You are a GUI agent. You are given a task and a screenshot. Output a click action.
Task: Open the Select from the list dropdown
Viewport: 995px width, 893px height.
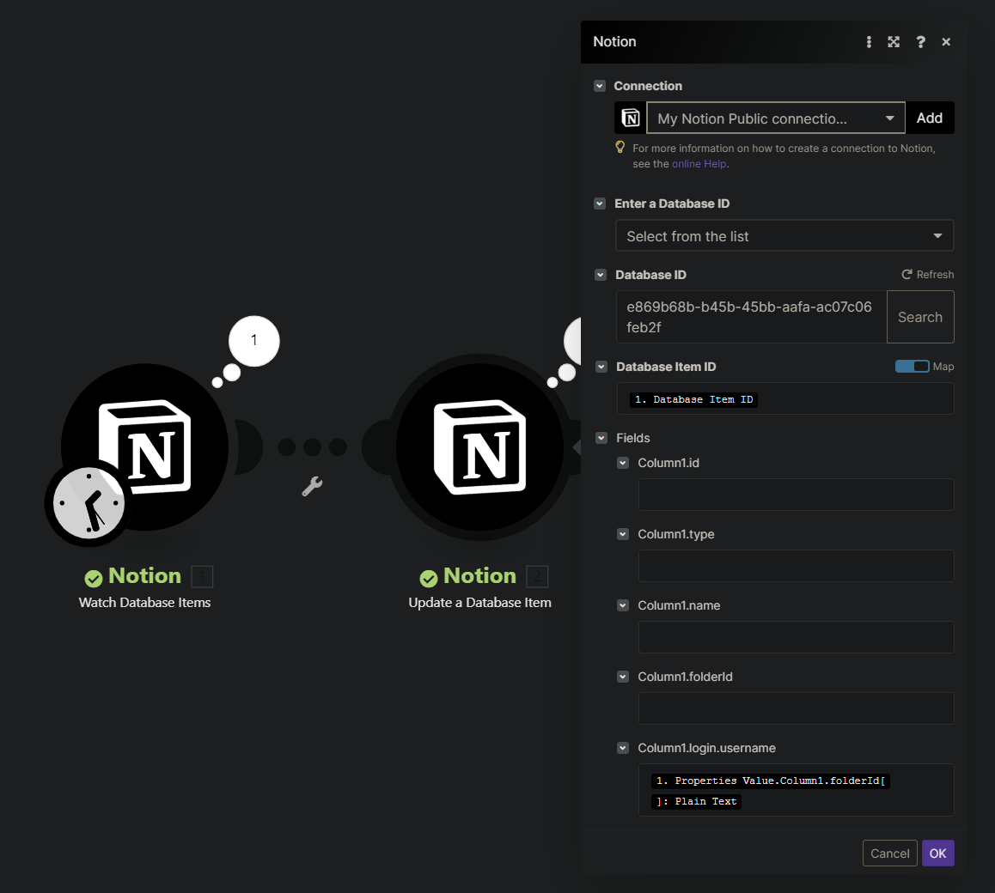(x=784, y=236)
